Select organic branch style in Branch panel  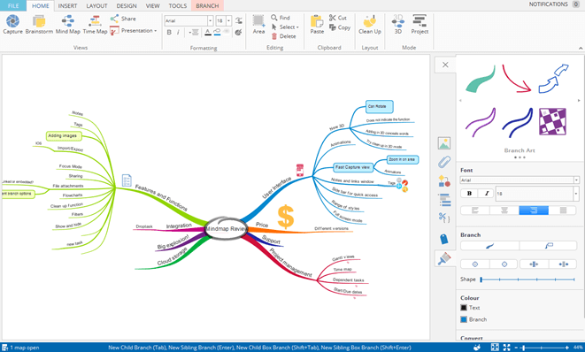(490, 246)
